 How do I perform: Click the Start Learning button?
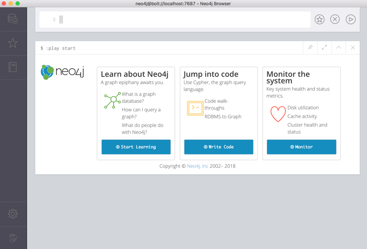click(136, 147)
